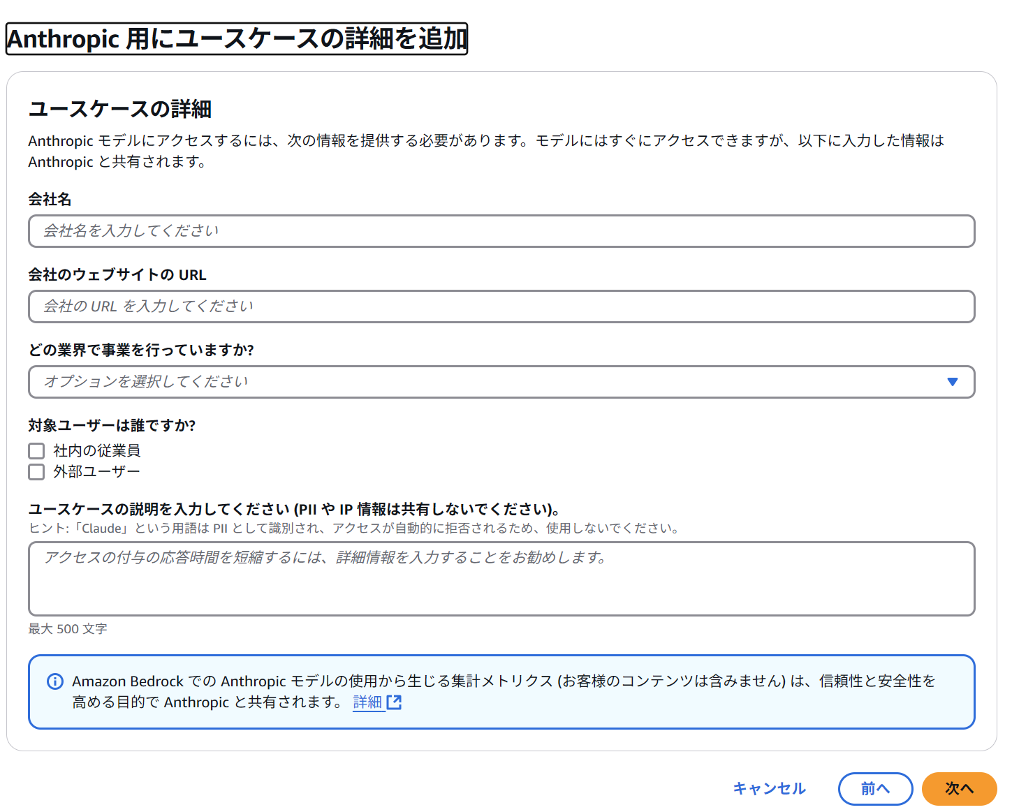
Task: Click the 最大 500 文字 text
Action: click(x=68, y=629)
